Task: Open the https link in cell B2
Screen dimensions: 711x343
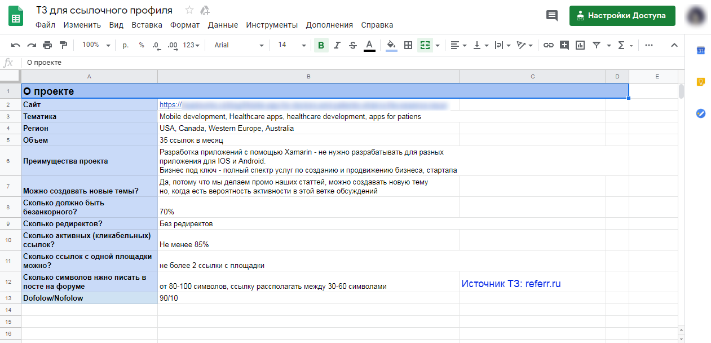Action: pyautogui.click(x=303, y=104)
